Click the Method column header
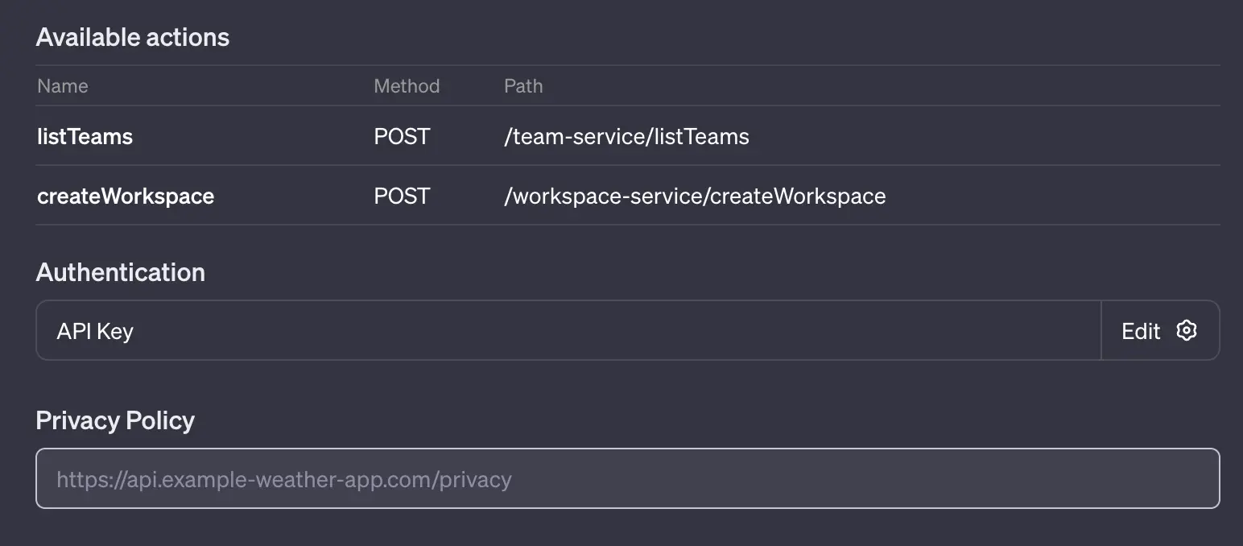Screen dimensions: 1243x546 coord(407,85)
